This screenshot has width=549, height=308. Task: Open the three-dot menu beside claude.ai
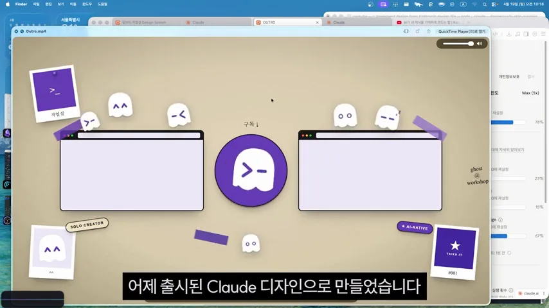click(x=544, y=293)
